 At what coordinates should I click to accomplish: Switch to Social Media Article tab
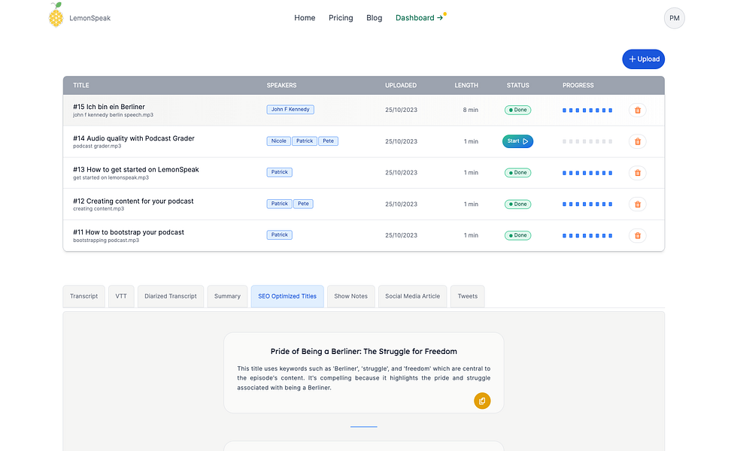(x=412, y=296)
